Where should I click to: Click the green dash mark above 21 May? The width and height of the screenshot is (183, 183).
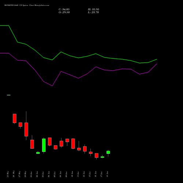coord(9,95)
